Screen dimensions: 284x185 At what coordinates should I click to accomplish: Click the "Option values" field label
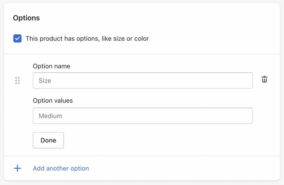[53, 101]
